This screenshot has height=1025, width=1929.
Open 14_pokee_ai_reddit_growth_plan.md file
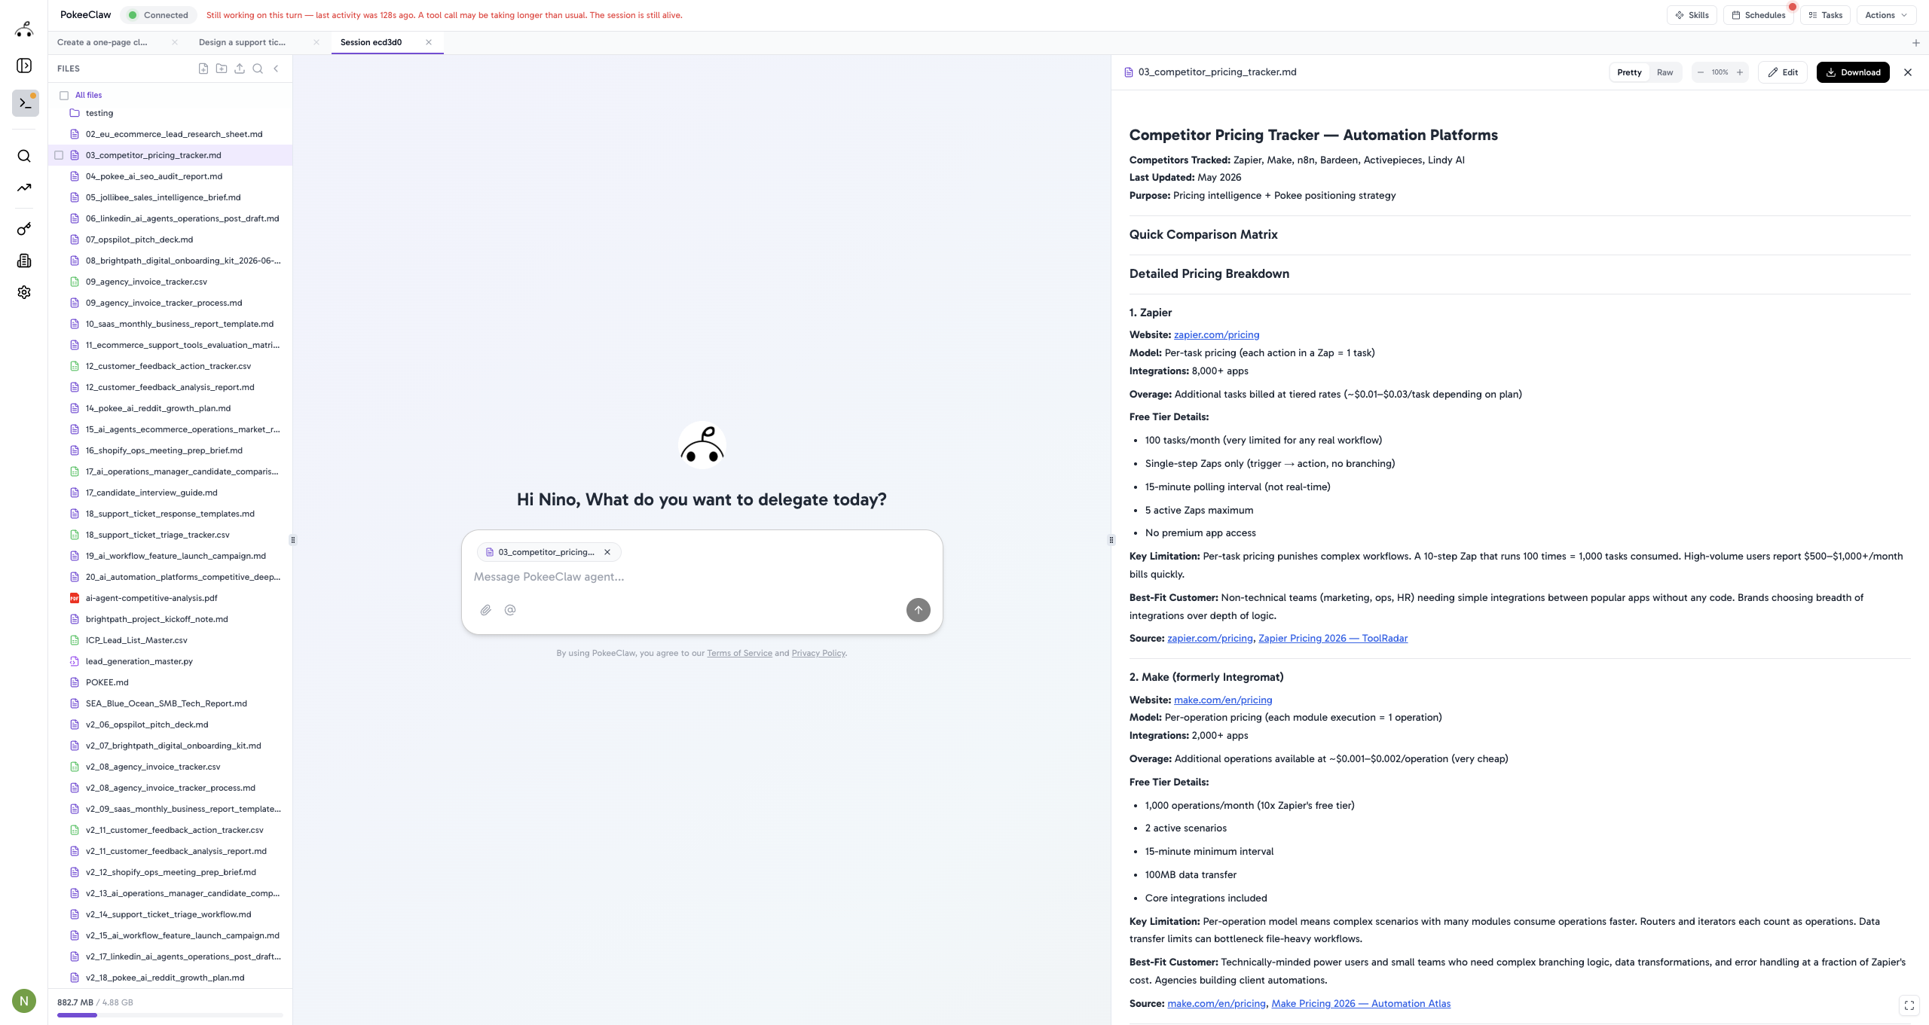click(158, 408)
